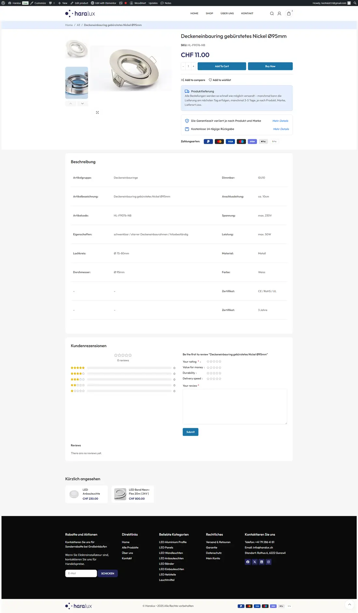Open Datenschutz footer link
Screen dimensions: 358x613
pos(214,553)
